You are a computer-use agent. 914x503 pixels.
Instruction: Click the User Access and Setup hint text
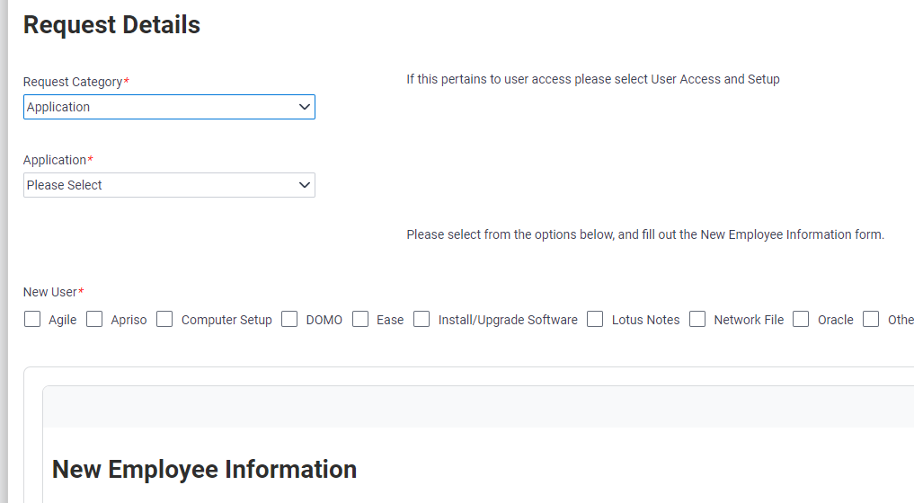click(x=592, y=79)
